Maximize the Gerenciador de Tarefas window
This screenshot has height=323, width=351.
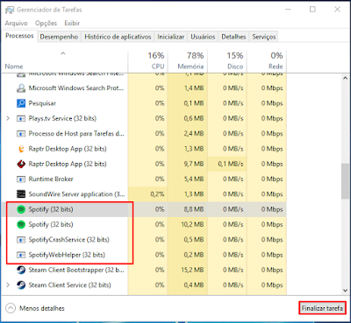click(x=312, y=10)
